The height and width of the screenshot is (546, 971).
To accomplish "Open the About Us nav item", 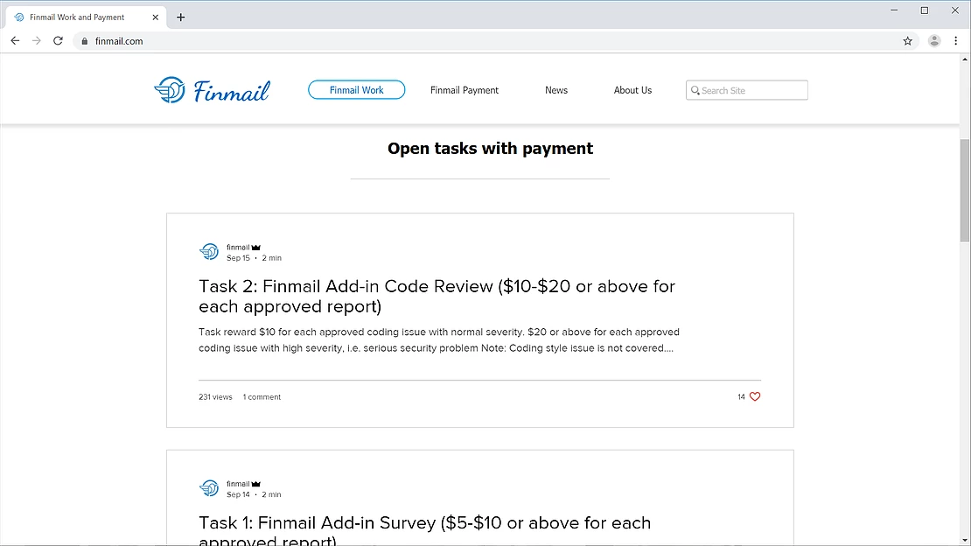I will click(x=632, y=90).
